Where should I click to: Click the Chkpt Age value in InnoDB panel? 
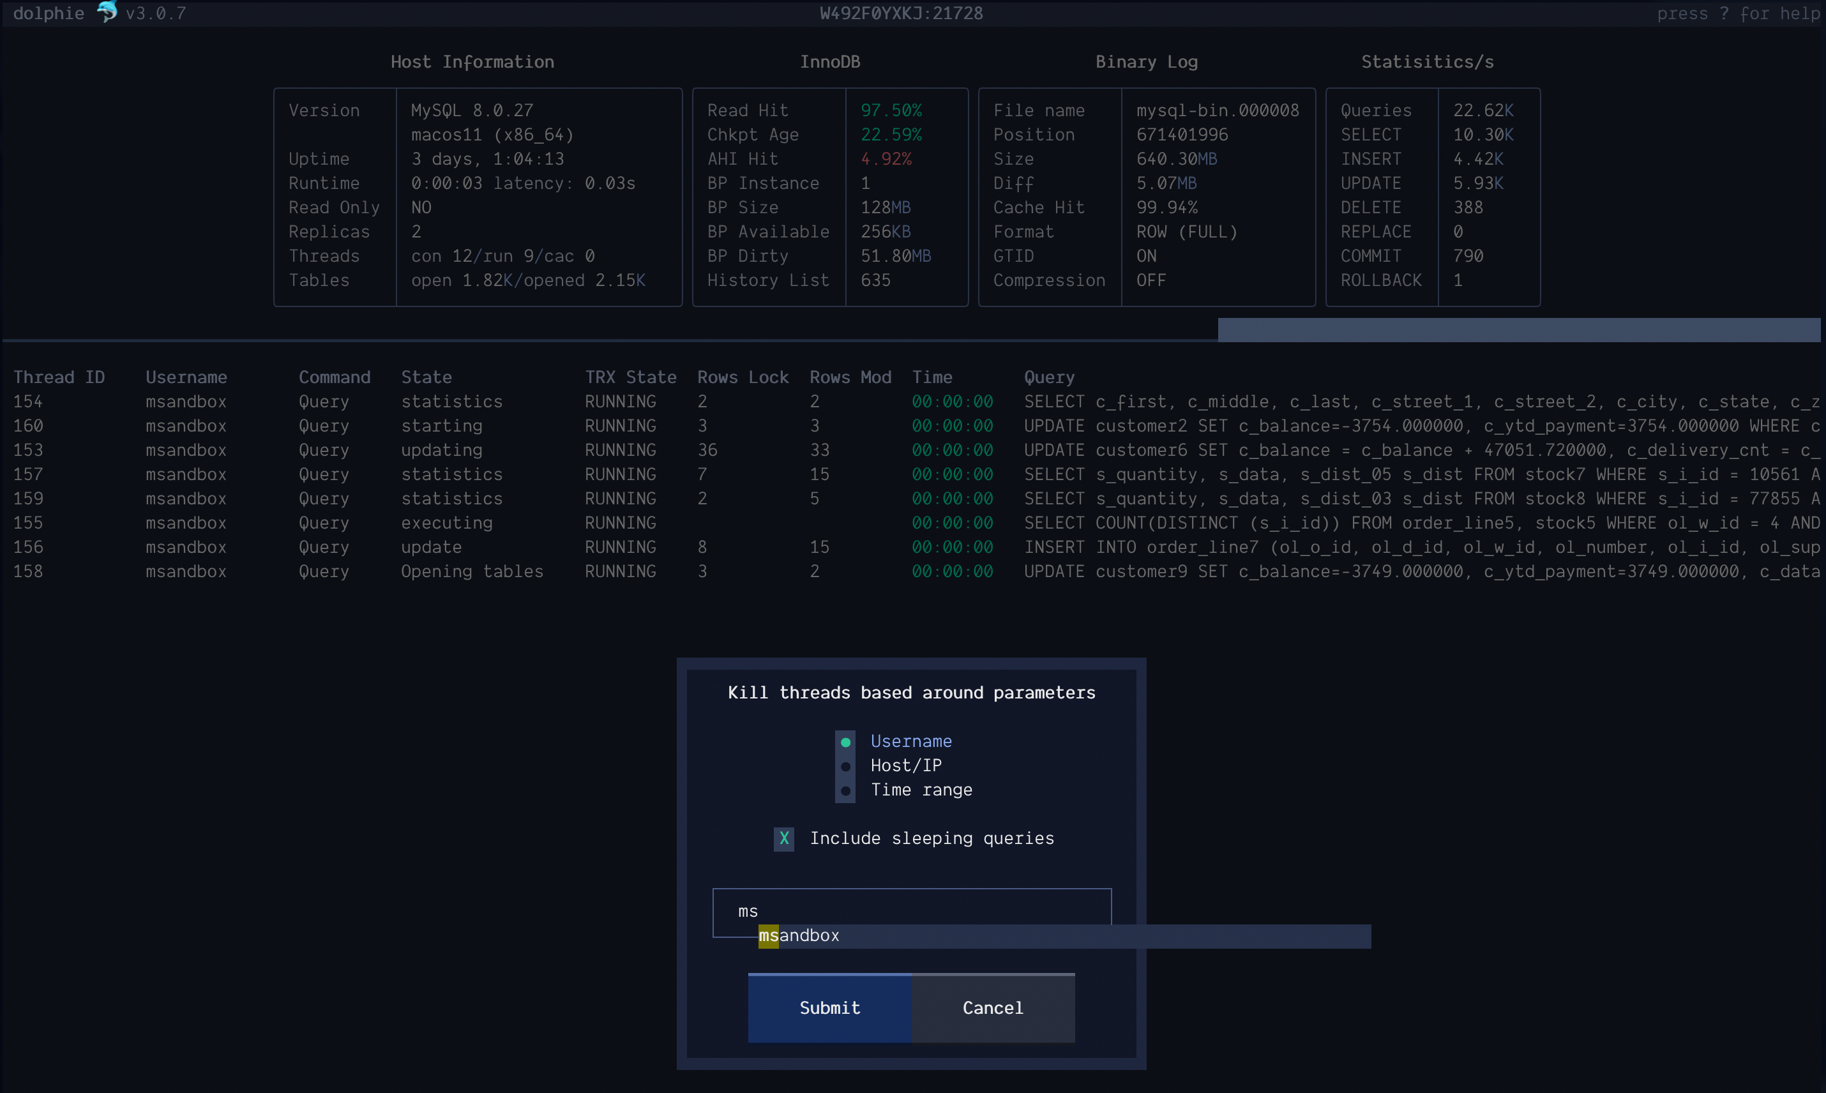(x=891, y=134)
